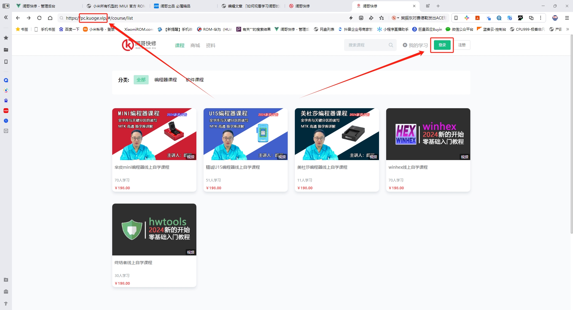Open the toolbox icon at sidebar bottom
The image size is (573, 310).
tap(6, 292)
